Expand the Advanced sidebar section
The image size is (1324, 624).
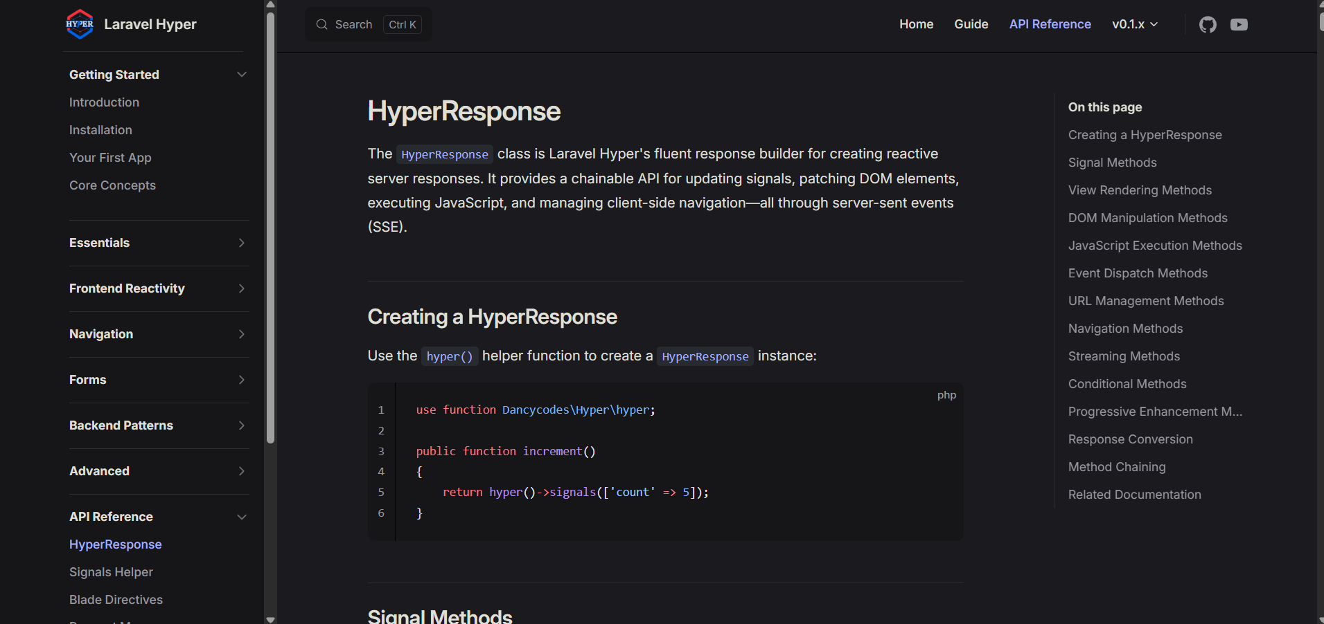pyautogui.click(x=159, y=471)
